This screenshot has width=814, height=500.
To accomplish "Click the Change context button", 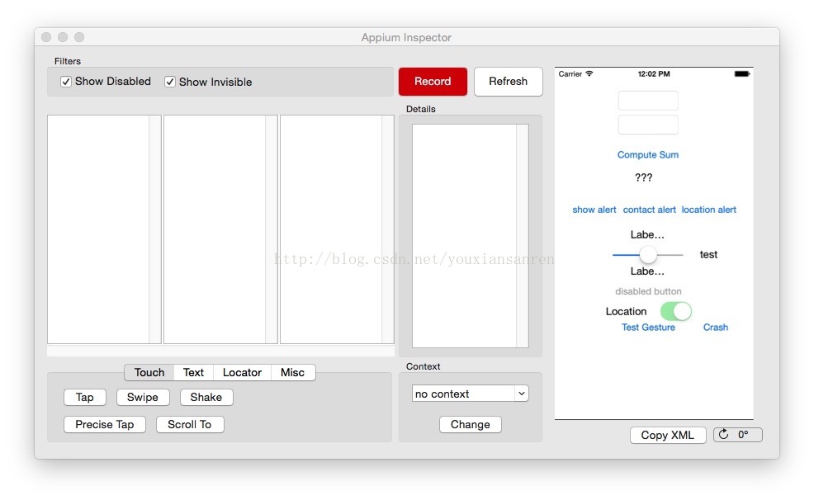I will [x=471, y=424].
